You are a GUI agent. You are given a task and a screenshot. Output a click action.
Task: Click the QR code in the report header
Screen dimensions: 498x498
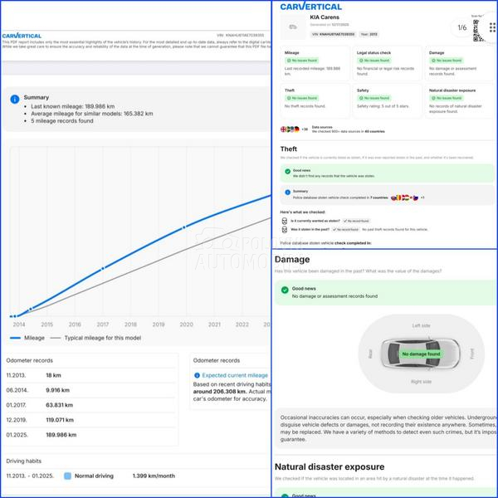pos(479,28)
